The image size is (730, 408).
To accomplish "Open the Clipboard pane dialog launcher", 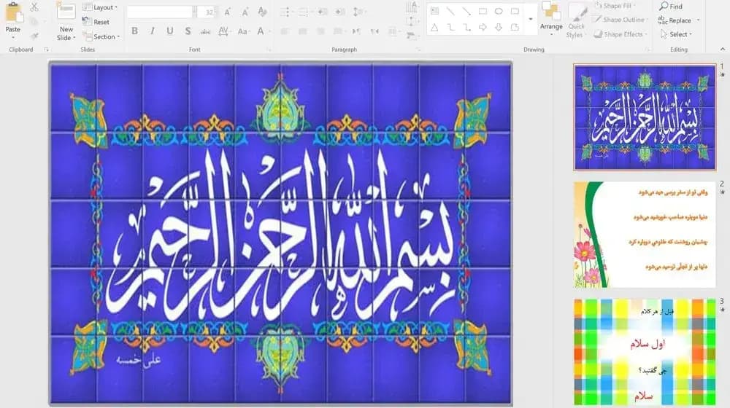I will (46, 50).
